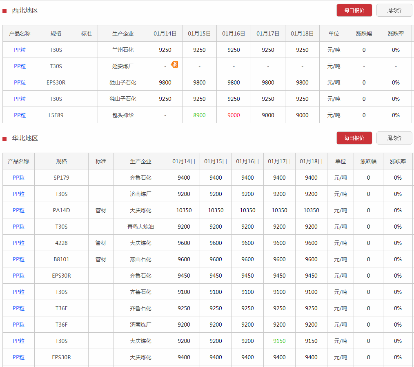
Task: Click 4228 specification cell
Action: 61,243
